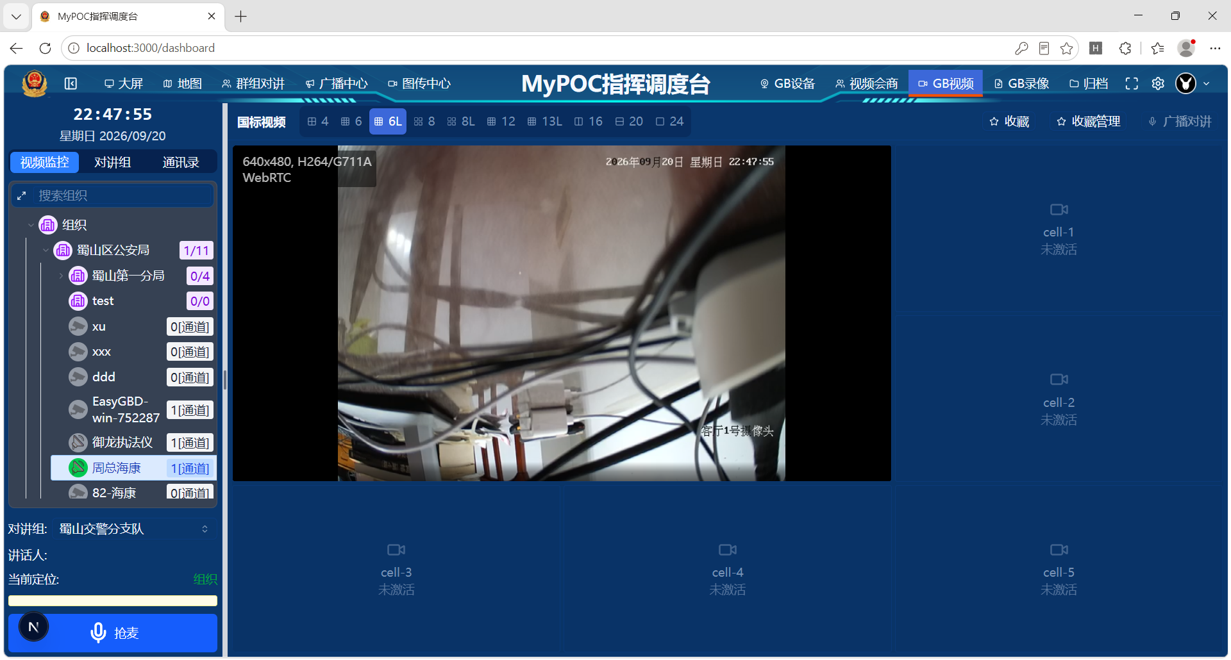Viewport: 1231px width, 660px height.
Task: Open browser tab list chevron
Action: click(16, 16)
